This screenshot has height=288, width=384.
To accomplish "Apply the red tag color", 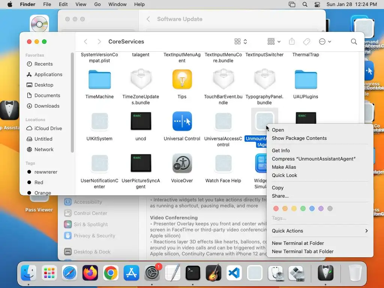I will coord(276,208).
